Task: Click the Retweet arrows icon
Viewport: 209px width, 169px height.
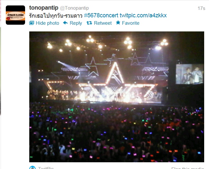Action: coord(89,23)
